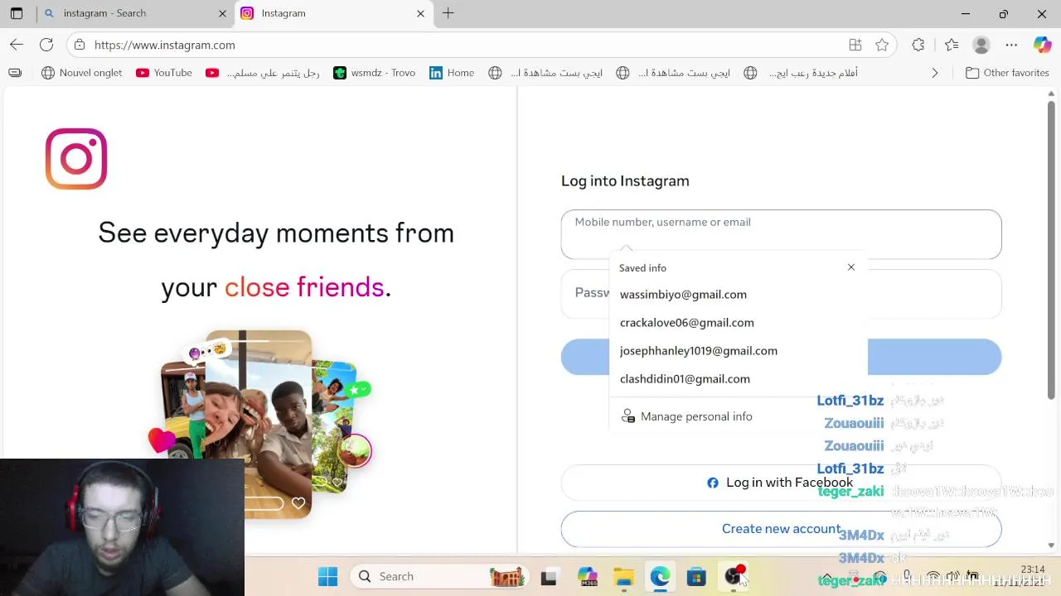Image resolution: width=1061 pixels, height=596 pixels.
Task: Open the wsmdz - Trovo bookmark
Action: pos(374,73)
